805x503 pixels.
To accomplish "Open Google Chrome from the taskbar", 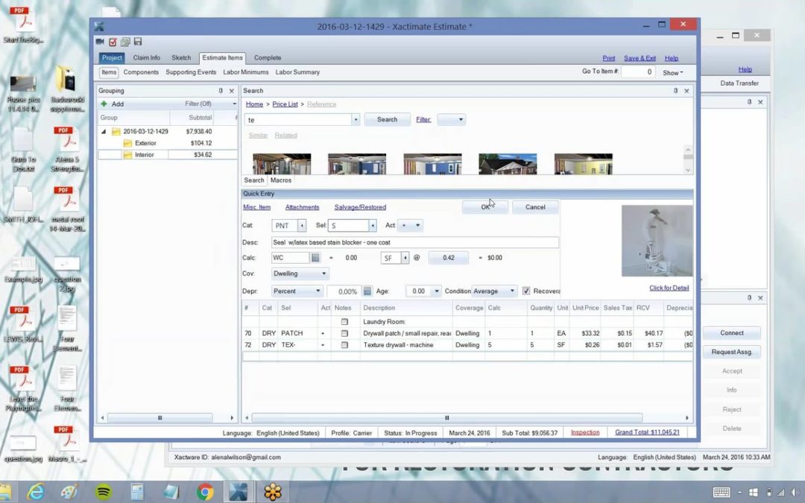I will coord(205,493).
